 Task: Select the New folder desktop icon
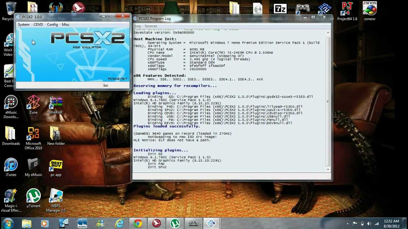coord(56,136)
